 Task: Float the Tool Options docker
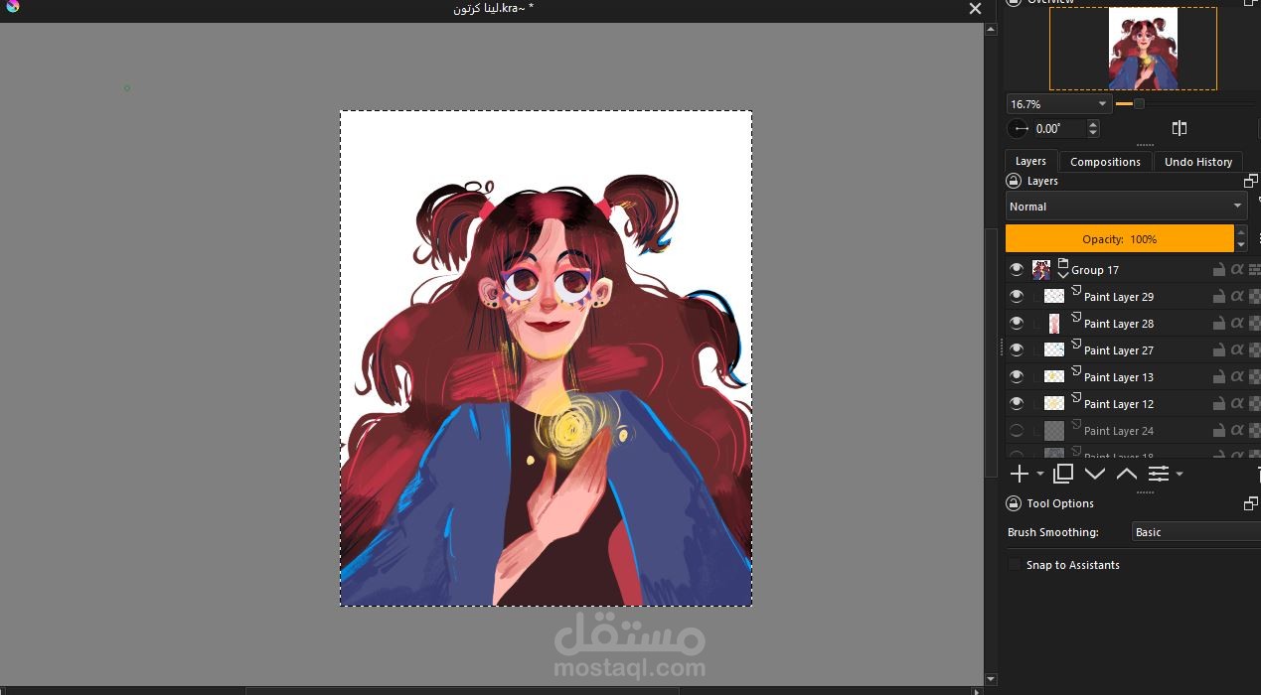pyautogui.click(x=1250, y=503)
